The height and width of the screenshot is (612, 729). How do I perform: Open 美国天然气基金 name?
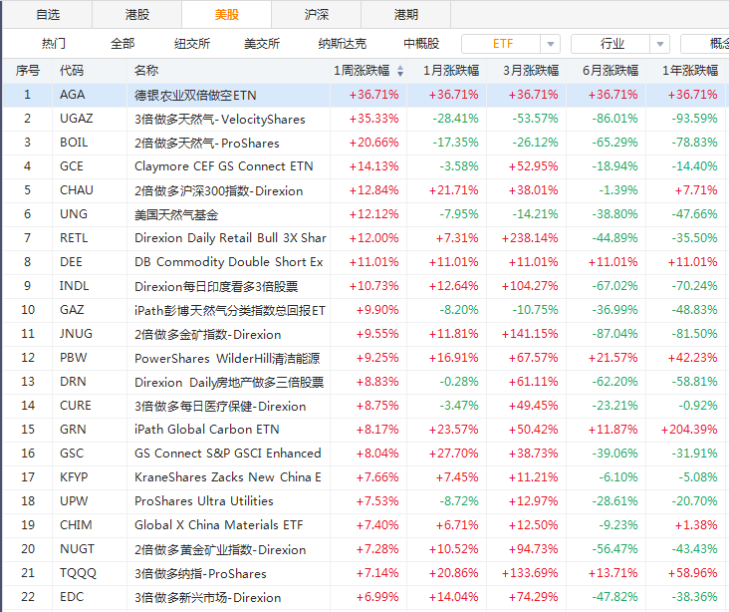(x=176, y=214)
